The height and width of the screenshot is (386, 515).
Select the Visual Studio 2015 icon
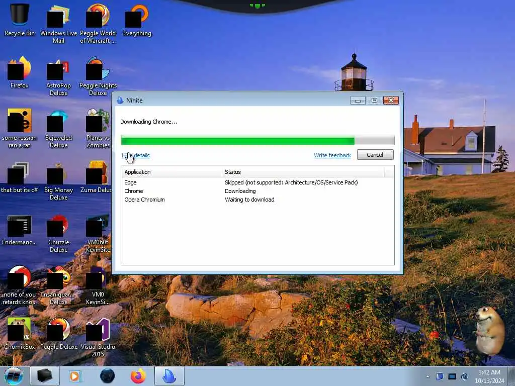98,337
